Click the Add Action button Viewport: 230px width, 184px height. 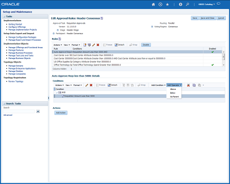tap(61, 113)
